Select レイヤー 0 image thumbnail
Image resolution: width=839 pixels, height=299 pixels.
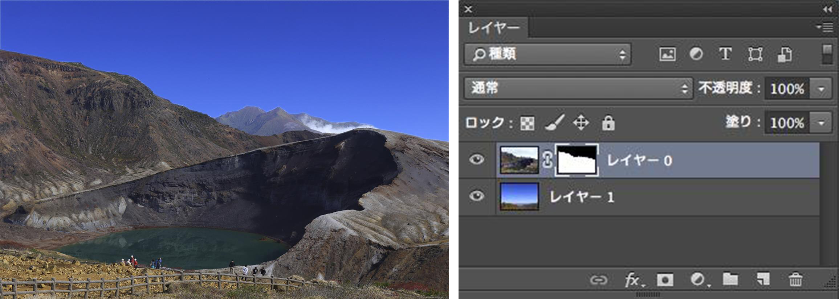click(x=519, y=160)
